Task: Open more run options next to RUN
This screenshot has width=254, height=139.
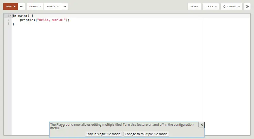Action: pyautogui.click(x=21, y=6)
